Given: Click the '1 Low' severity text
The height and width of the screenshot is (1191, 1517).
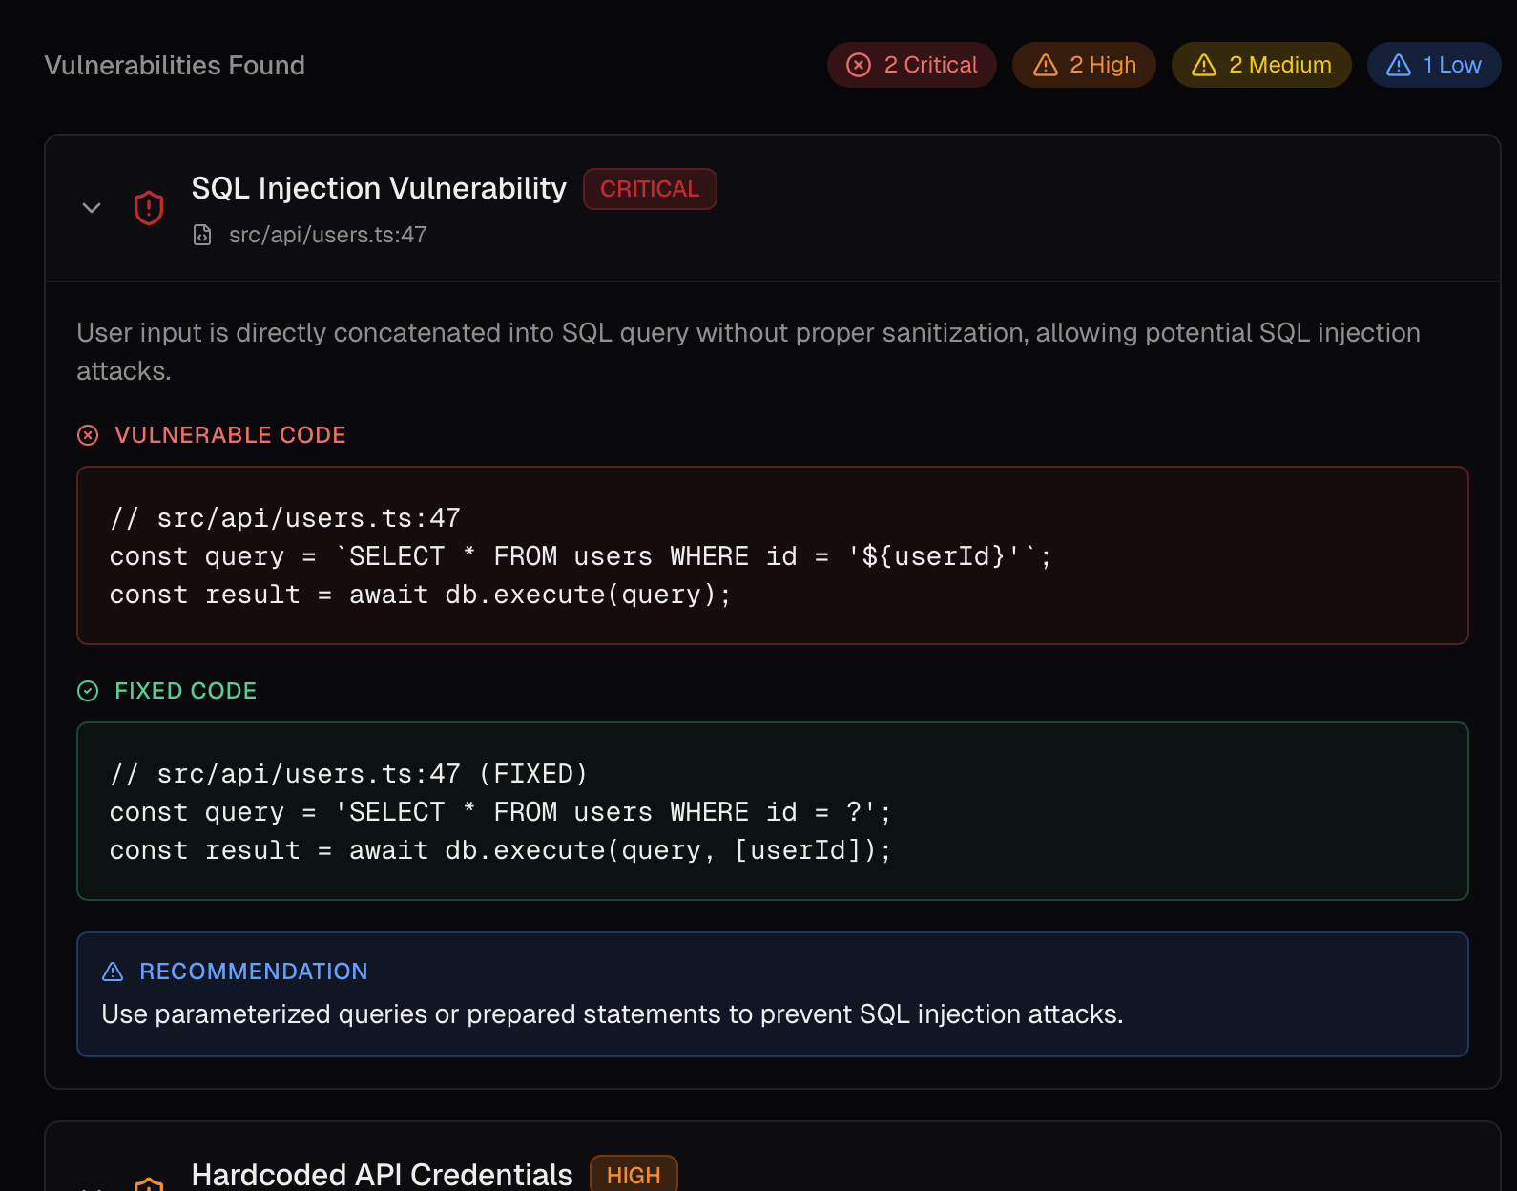Looking at the screenshot, I should pyautogui.click(x=1451, y=65).
